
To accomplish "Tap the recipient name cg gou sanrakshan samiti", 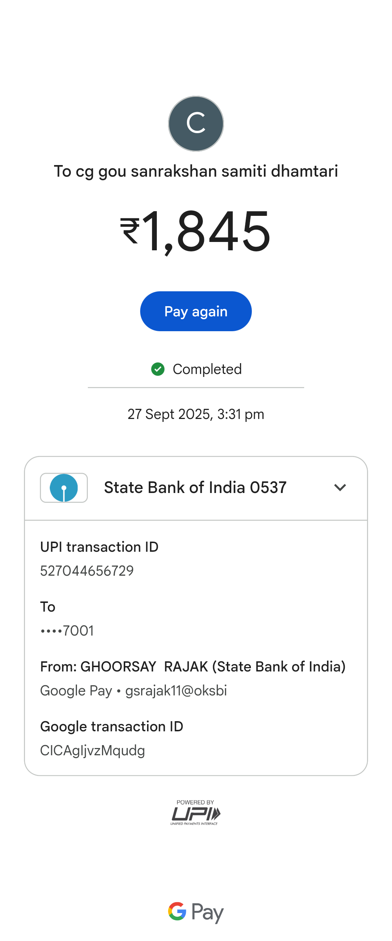I will (196, 171).
